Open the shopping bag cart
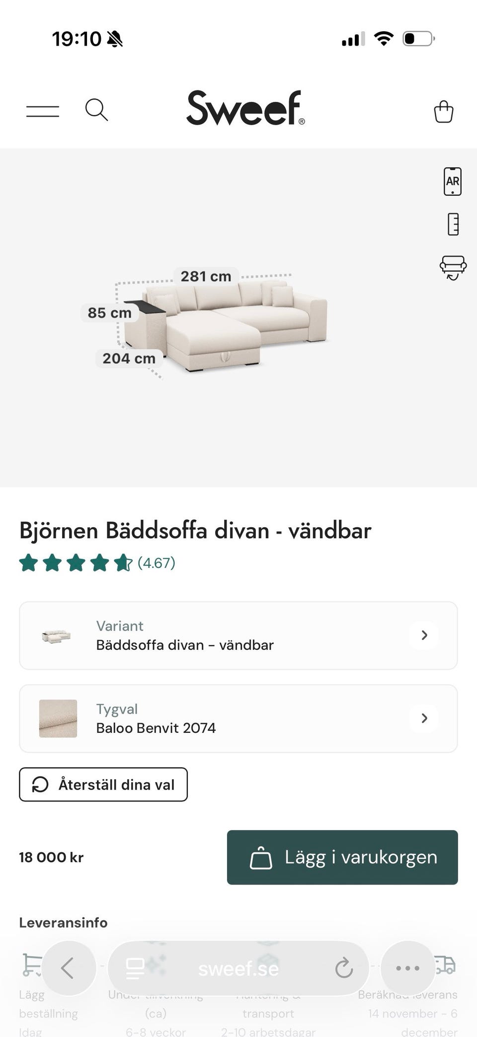The width and height of the screenshot is (477, 1037). point(443,111)
